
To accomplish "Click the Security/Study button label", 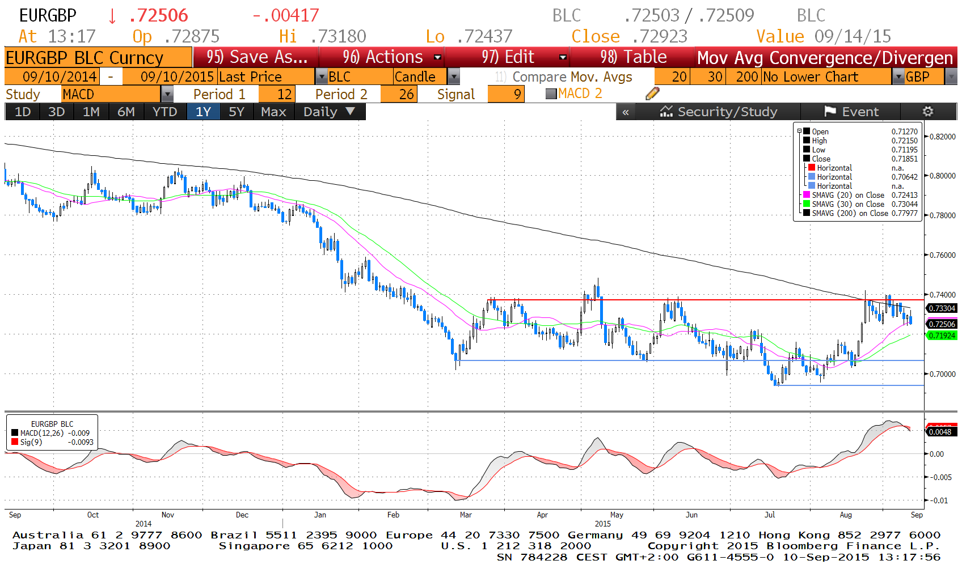I will (x=727, y=112).
